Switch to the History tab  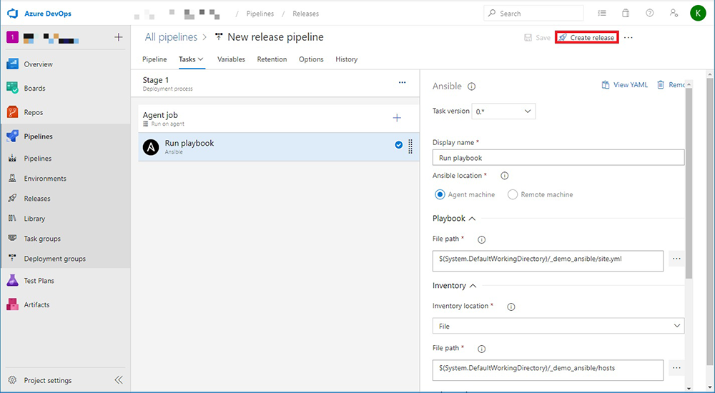347,59
